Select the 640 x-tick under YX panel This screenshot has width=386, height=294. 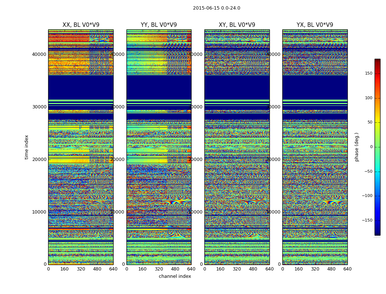coord(347,269)
